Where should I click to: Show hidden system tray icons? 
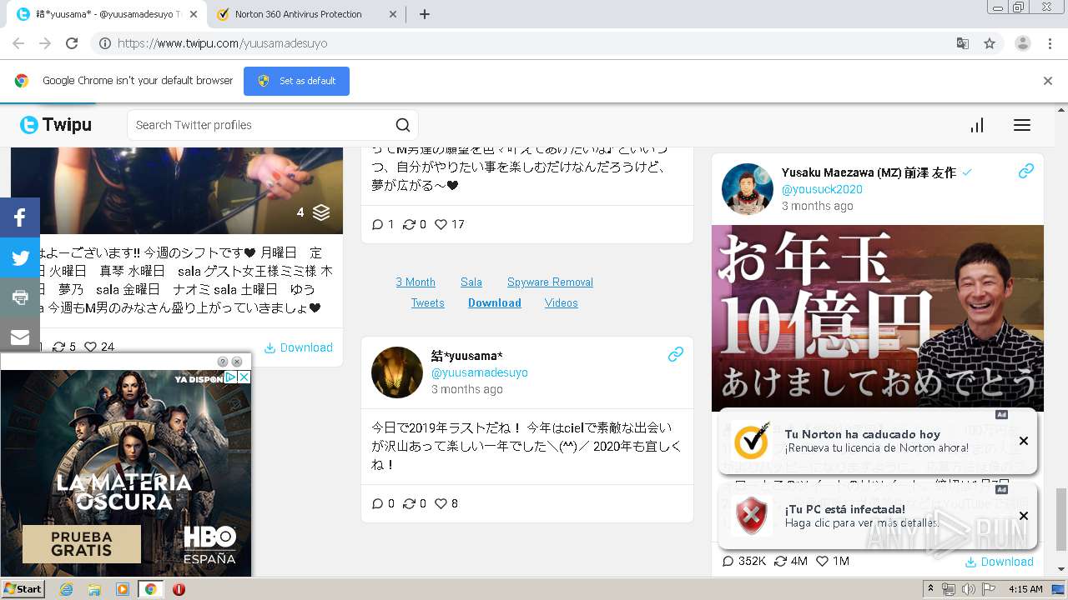931,589
